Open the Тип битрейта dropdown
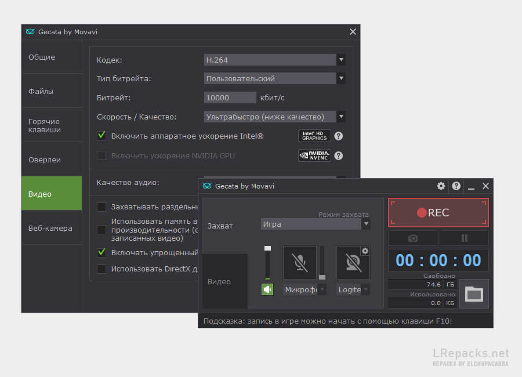The height and width of the screenshot is (377, 522). tap(274, 79)
